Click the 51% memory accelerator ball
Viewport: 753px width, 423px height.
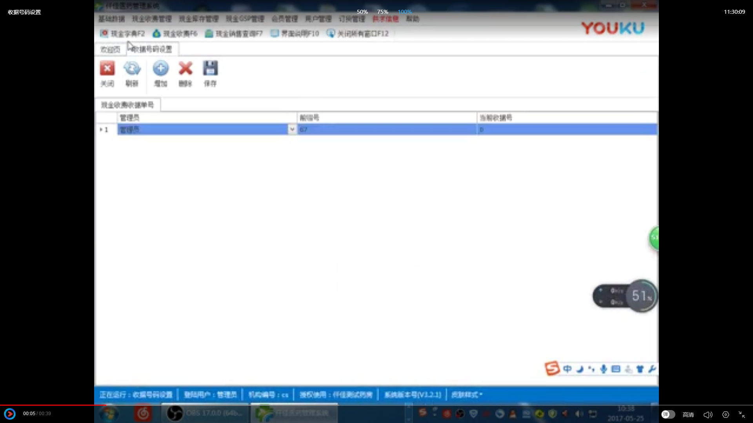[642, 296]
